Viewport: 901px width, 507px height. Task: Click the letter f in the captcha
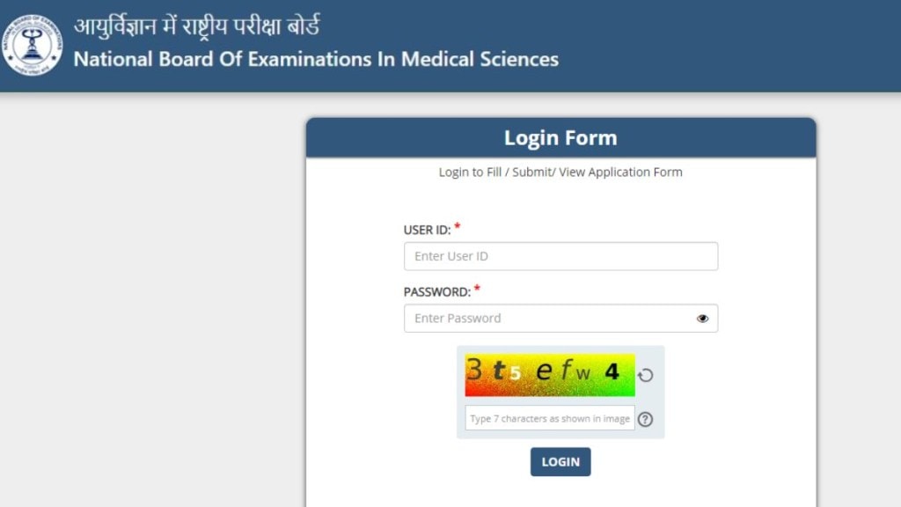566,371
